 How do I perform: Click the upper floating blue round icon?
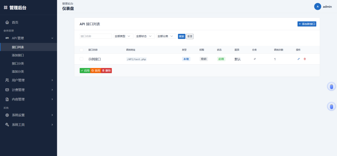pyautogui.click(x=331, y=86)
